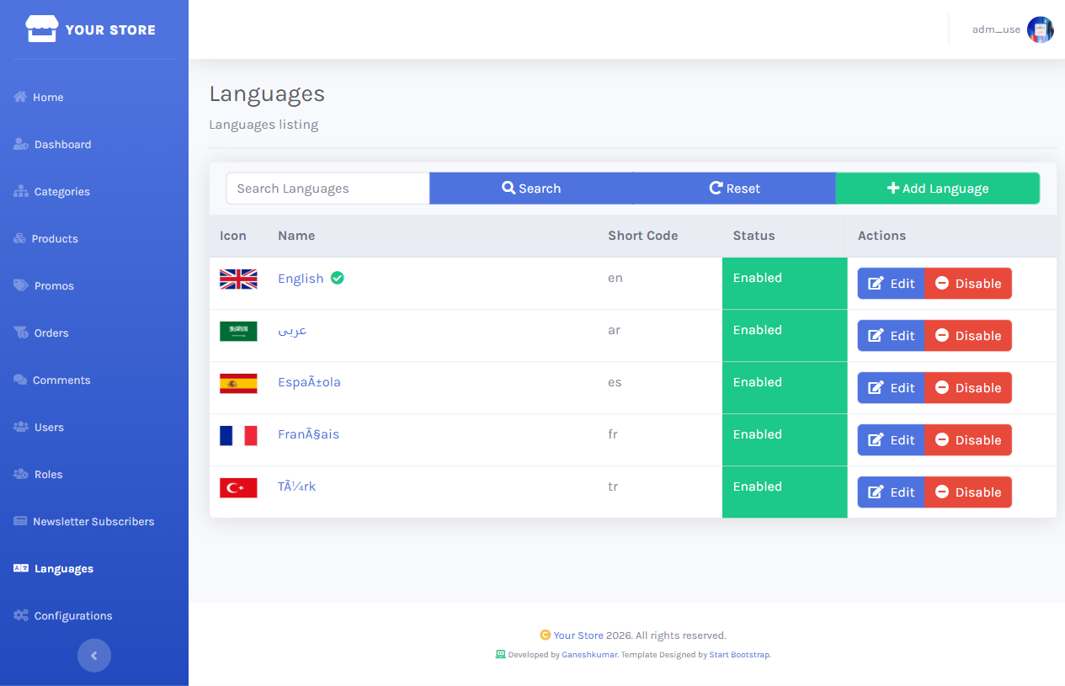Screen dimensions: 1065x686
Task: Click the Users group icon
Action: pyautogui.click(x=21, y=427)
